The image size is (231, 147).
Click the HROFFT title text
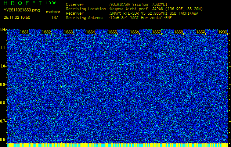(x=23, y=3)
